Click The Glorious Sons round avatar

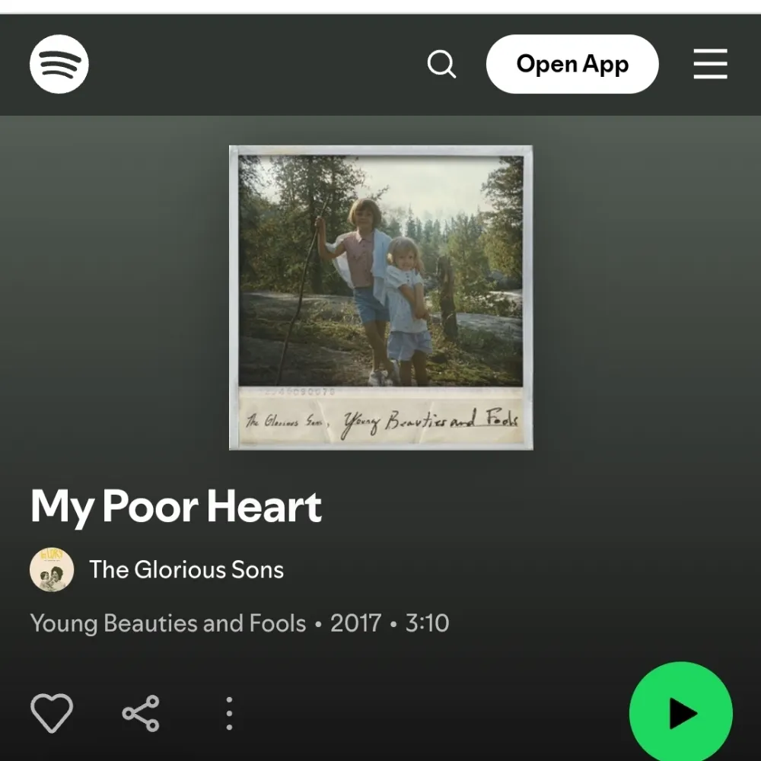52,569
